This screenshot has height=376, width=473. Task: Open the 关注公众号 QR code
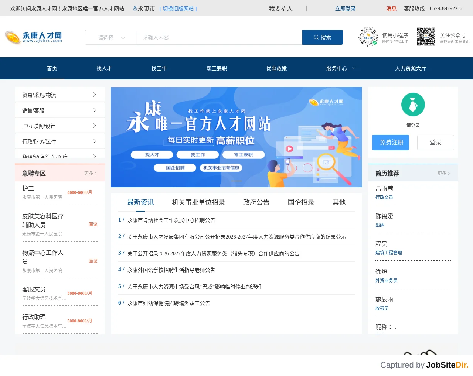coord(426,37)
